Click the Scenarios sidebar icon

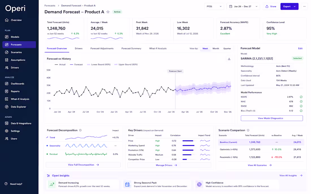click(7, 52)
